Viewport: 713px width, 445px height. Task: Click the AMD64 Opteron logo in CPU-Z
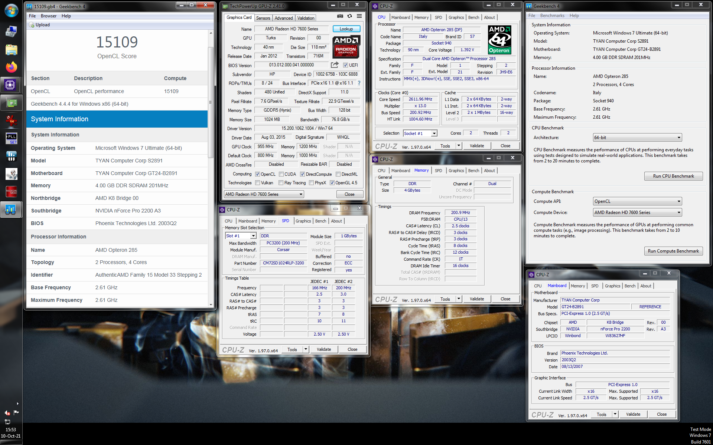tap(499, 40)
